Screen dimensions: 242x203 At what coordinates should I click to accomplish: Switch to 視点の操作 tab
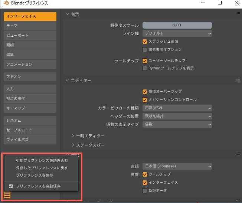(30, 98)
